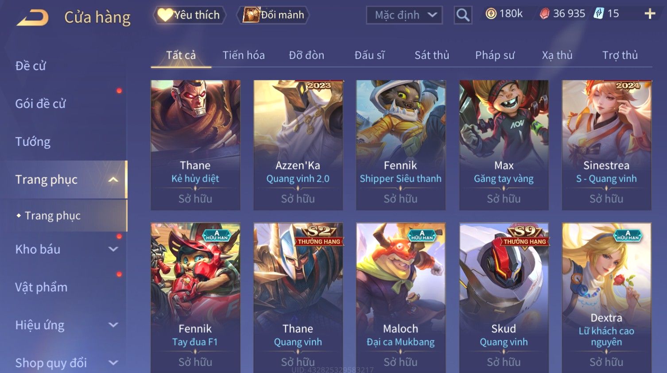Go back using the arrow icon
The height and width of the screenshot is (373, 667).
(x=32, y=18)
